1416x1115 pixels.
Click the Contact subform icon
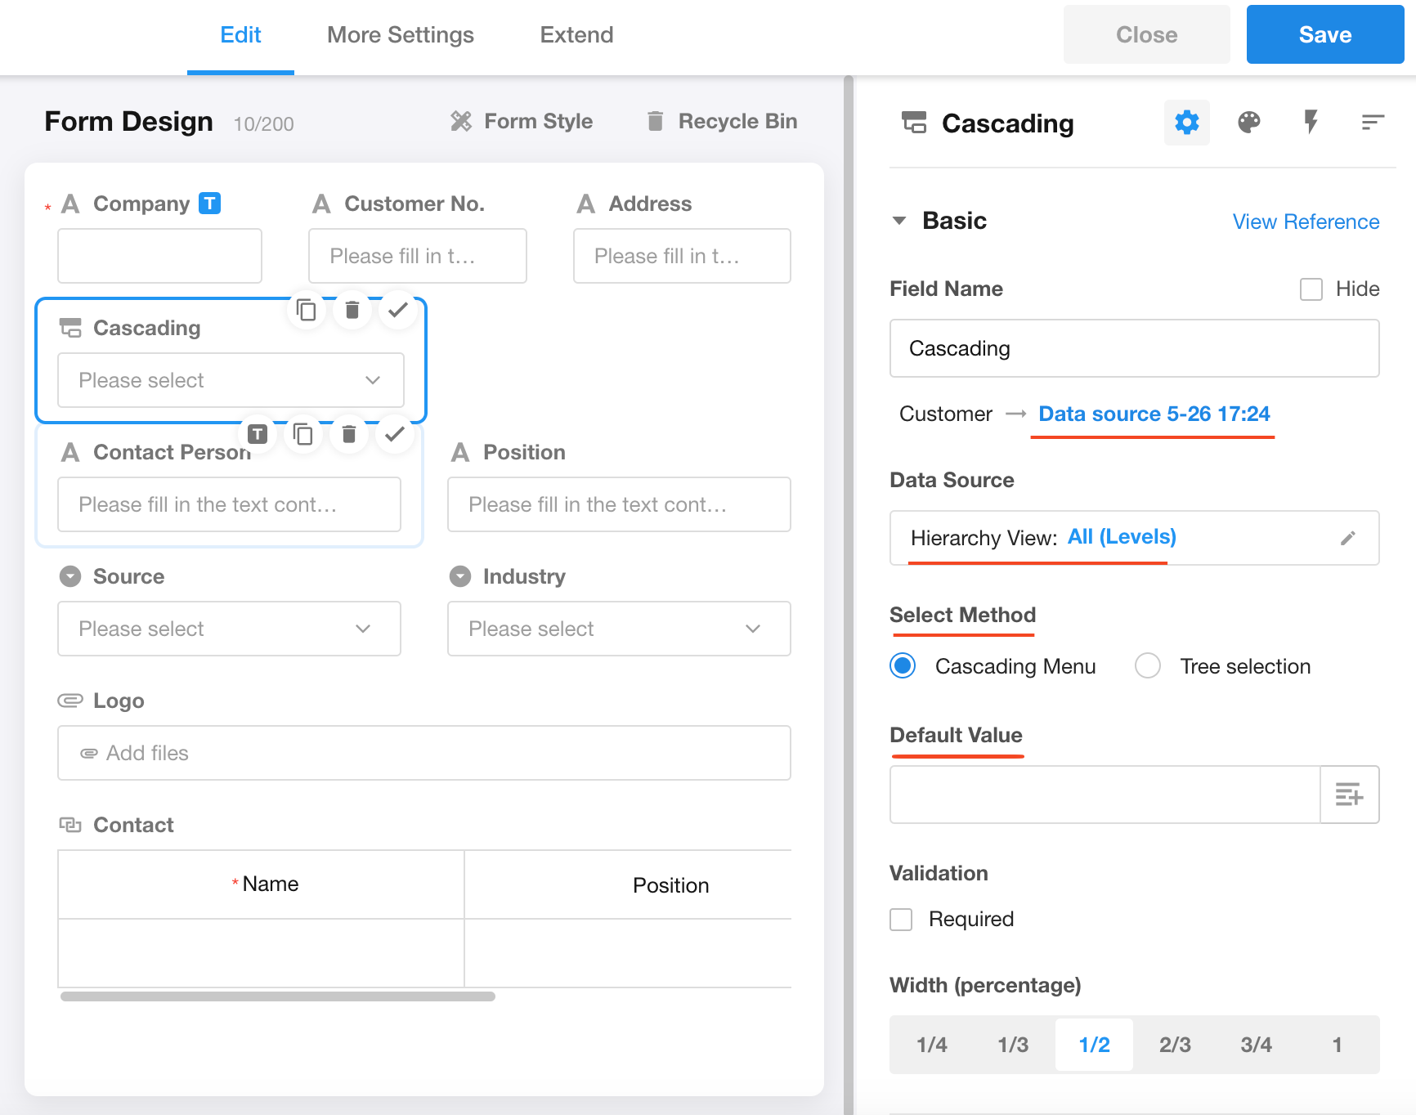tap(70, 825)
